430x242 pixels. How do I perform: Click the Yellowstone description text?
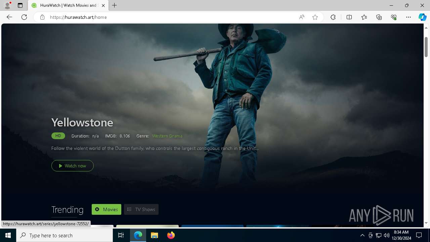[155, 148]
